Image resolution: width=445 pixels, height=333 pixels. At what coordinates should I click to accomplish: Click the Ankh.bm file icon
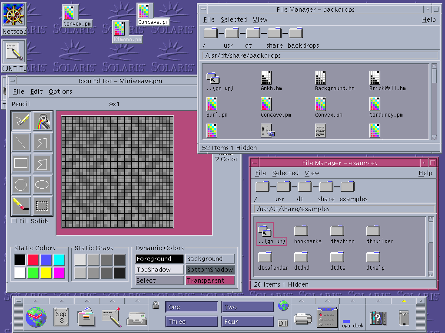[266, 78]
